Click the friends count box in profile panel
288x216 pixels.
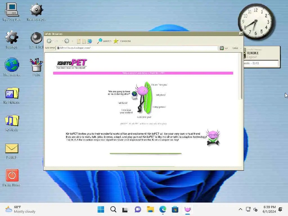[x=261, y=63]
